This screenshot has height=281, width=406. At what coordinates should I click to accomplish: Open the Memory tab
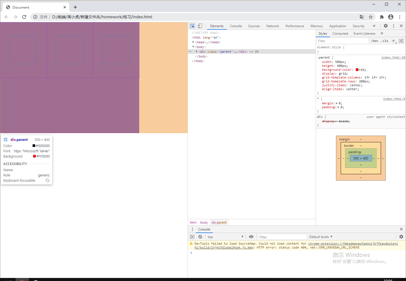click(x=317, y=26)
